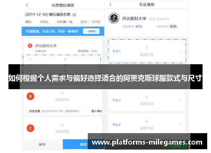Click the 598分 score text

[x=44, y=22]
